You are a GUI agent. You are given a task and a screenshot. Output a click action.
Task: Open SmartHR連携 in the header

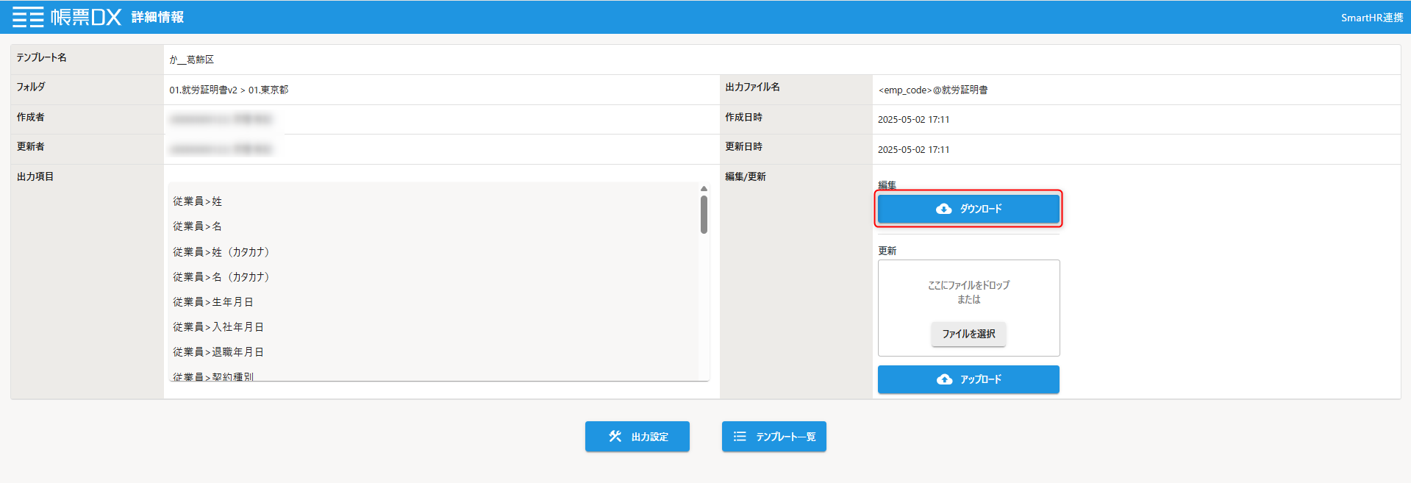pos(1371,18)
